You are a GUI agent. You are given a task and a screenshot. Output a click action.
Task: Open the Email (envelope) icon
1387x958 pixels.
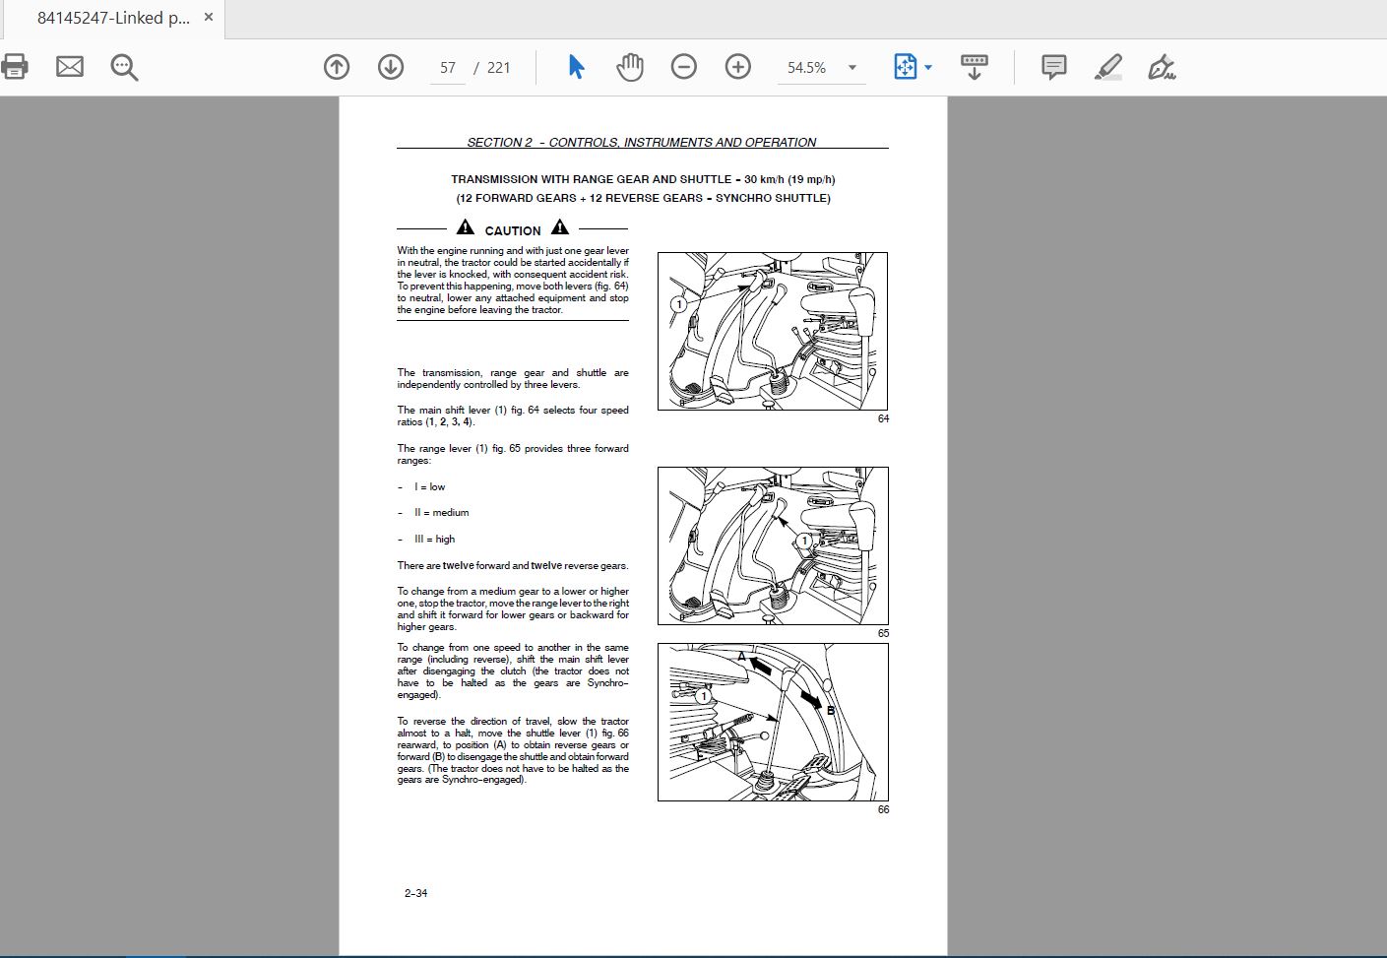pos(70,67)
